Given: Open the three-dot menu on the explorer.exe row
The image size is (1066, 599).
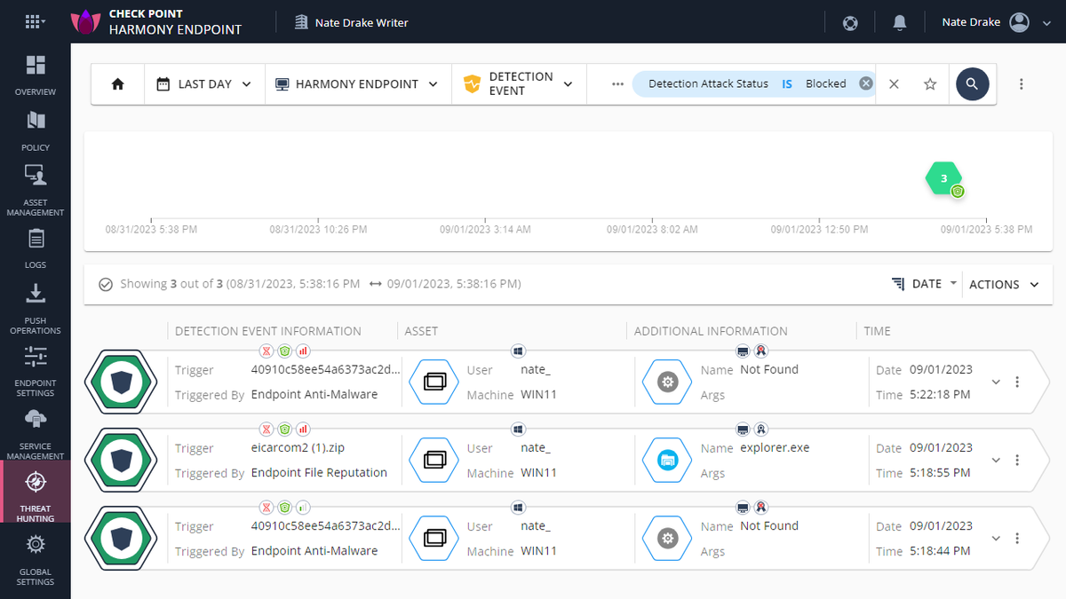Looking at the screenshot, I should pyautogui.click(x=1017, y=460).
